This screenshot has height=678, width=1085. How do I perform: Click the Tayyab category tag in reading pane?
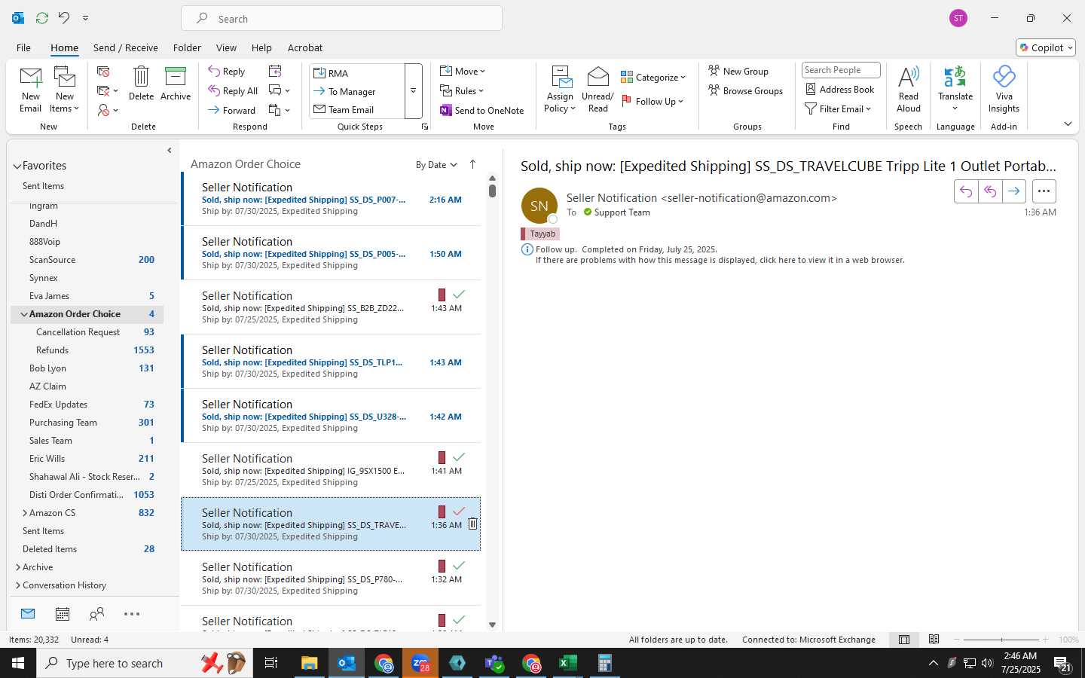click(540, 234)
